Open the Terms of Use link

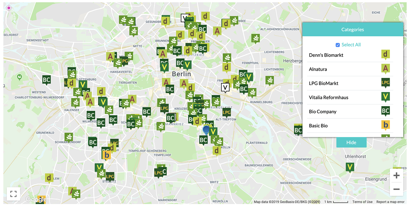pyautogui.click(x=362, y=202)
